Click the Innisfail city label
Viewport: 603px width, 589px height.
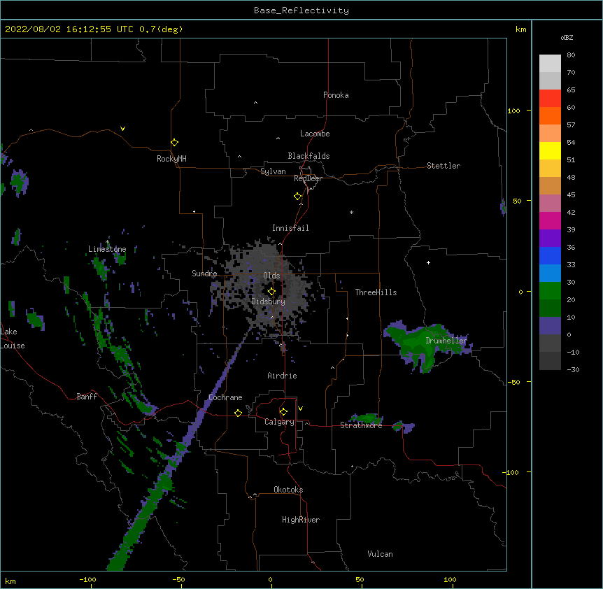(x=290, y=228)
